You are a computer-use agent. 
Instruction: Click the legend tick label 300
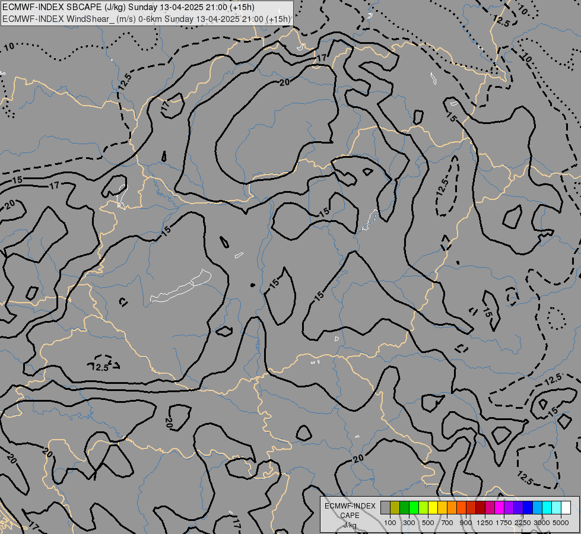(x=409, y=523)
